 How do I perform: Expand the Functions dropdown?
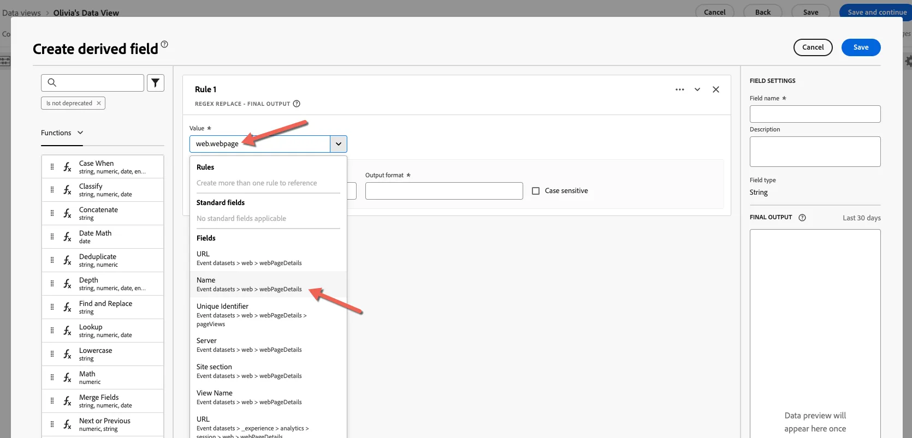(62, 133)
